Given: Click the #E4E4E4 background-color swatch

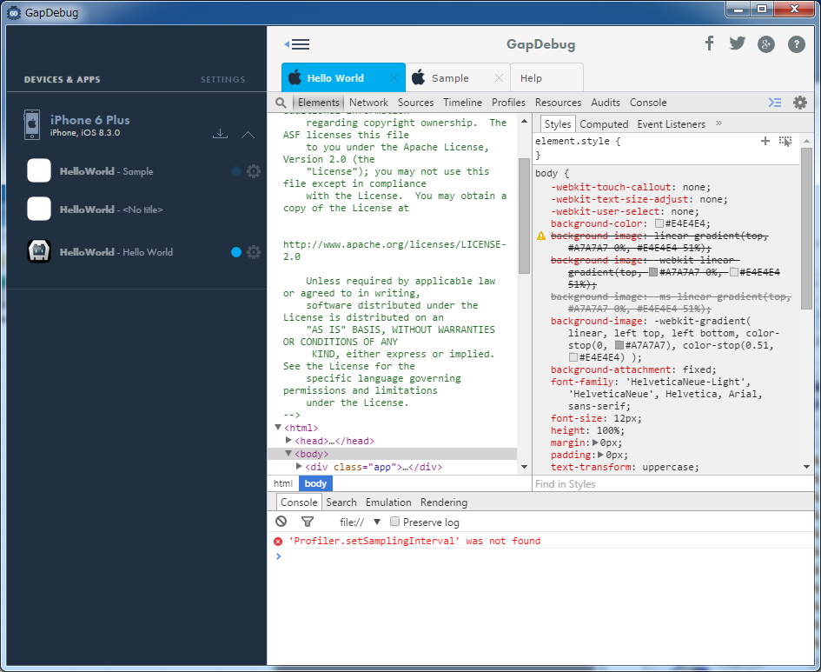Looking at the screenshot, I should click(x=659, y=223).
